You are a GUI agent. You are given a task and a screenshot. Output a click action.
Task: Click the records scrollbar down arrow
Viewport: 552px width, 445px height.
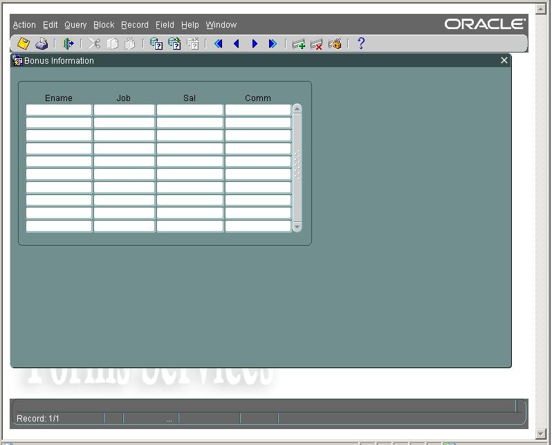click(297, 226)
